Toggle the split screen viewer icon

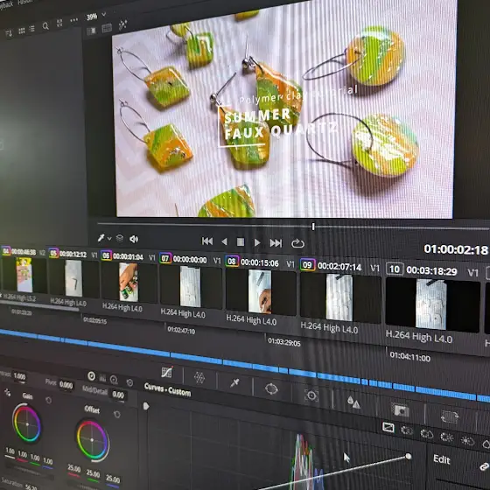pos(107,28)
